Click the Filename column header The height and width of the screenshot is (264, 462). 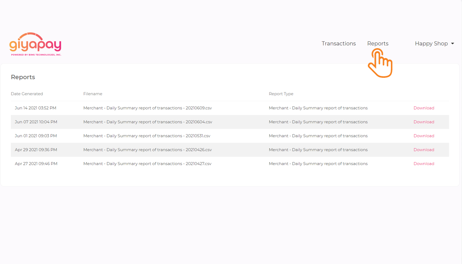pyautogui.click(x=93, y=94)
